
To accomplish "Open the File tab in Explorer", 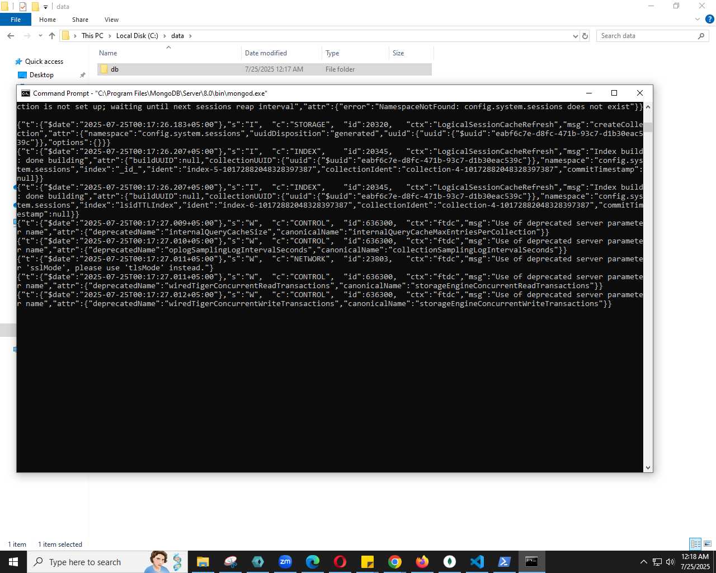I will pyautogui.click(x=16, y=20).
